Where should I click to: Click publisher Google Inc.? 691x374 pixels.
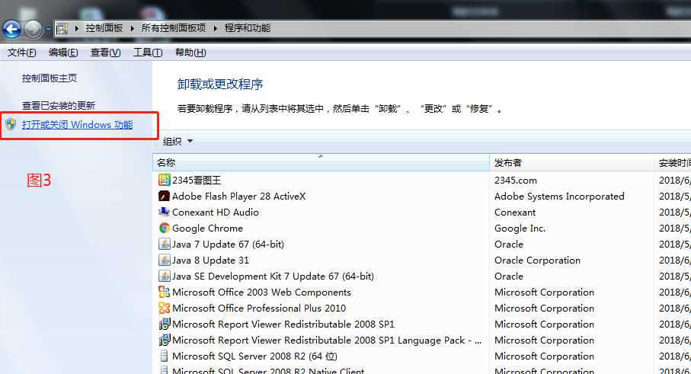click(520, 229)
